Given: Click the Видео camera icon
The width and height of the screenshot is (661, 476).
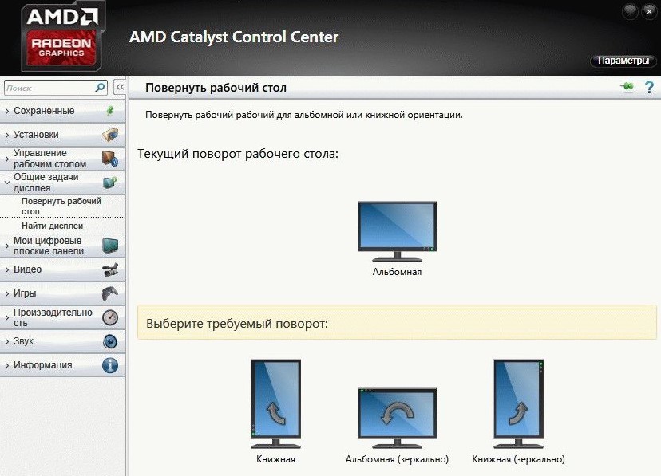Looking at the screenshot, I should click(110, 269).
